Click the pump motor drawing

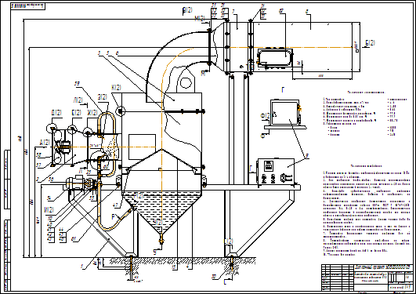[x=75, y=183]
